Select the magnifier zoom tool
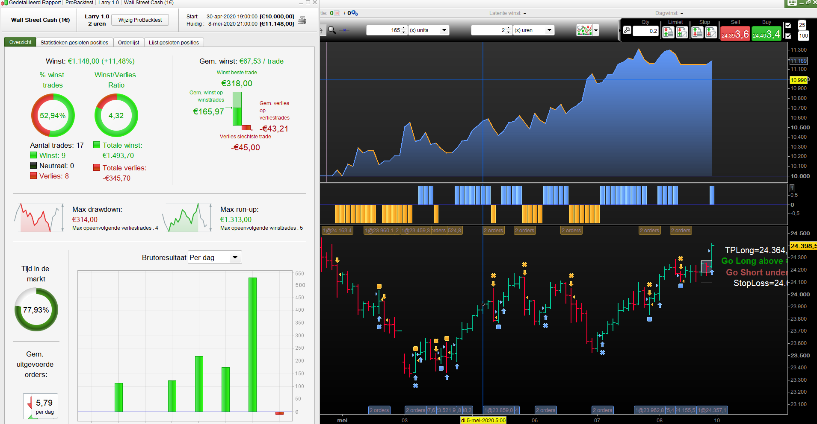The height and width of the screenshot is (424, 817). 332,30
